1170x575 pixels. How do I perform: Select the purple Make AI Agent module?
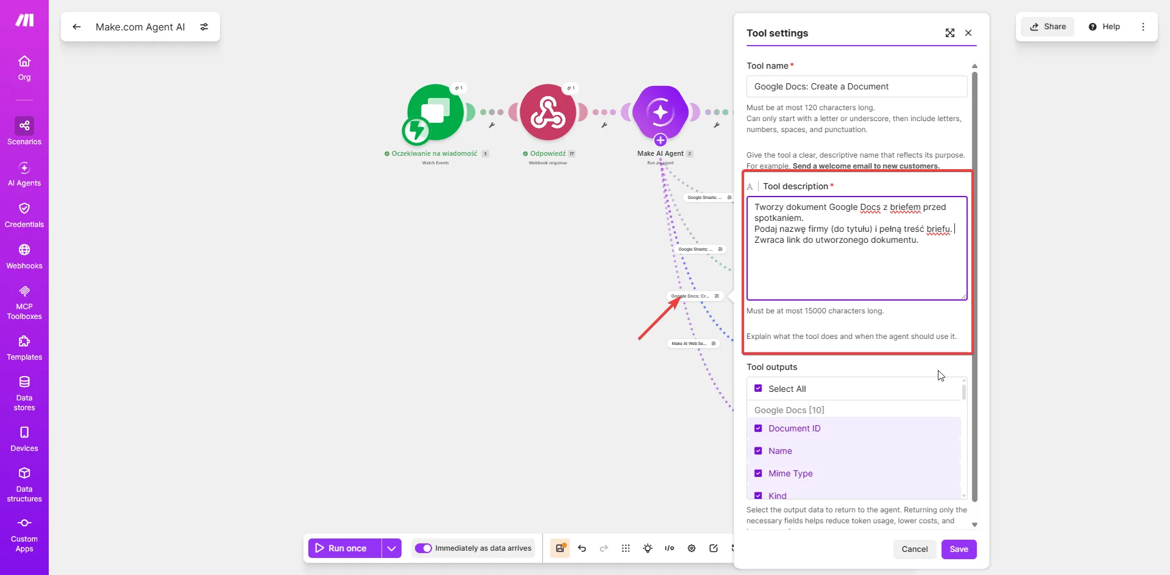(x=661, y=112)
